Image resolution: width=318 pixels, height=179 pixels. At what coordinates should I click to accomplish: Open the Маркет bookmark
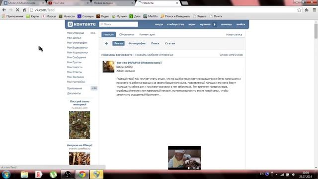49,16
